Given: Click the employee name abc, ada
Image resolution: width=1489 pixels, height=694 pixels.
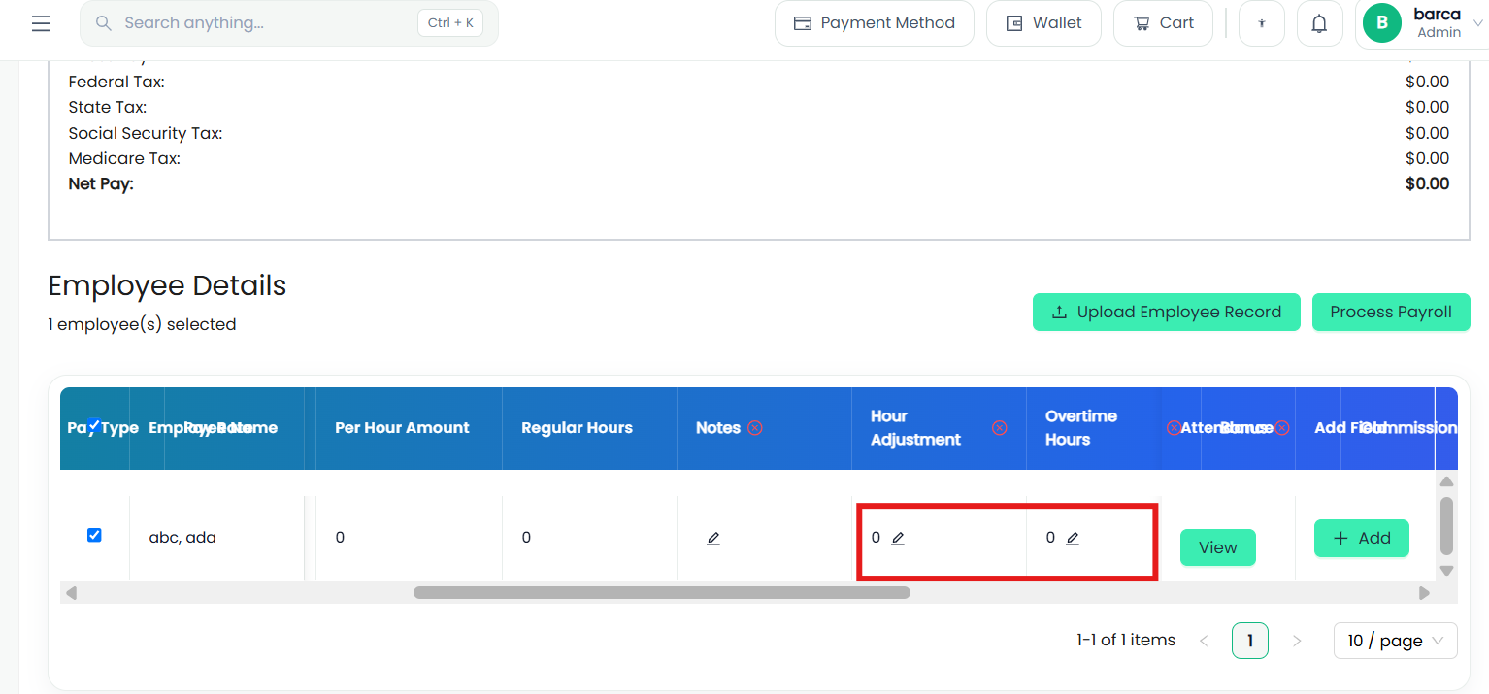Looking at the screenshot, I should [x=182, y=538].
